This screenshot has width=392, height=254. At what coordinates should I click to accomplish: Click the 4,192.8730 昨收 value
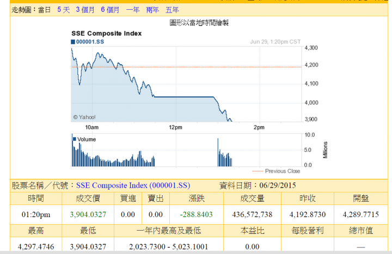308,214
